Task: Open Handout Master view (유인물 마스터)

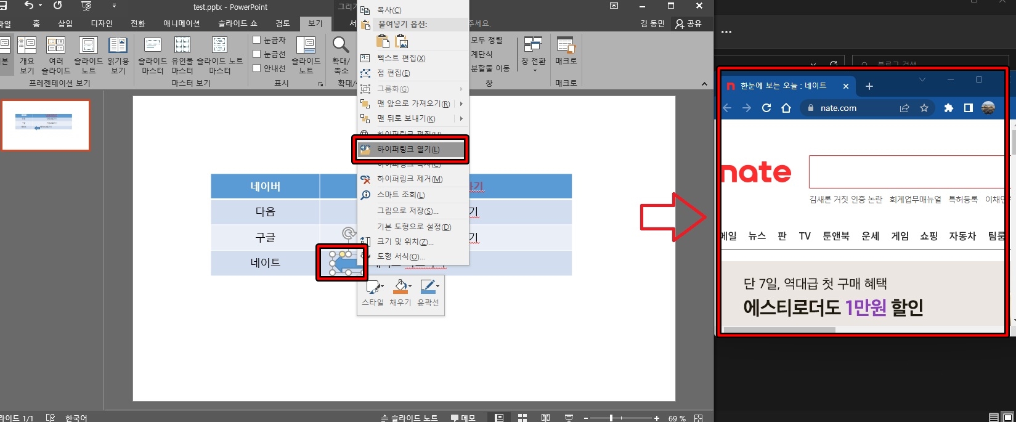Action: click(x=182, y=55)
